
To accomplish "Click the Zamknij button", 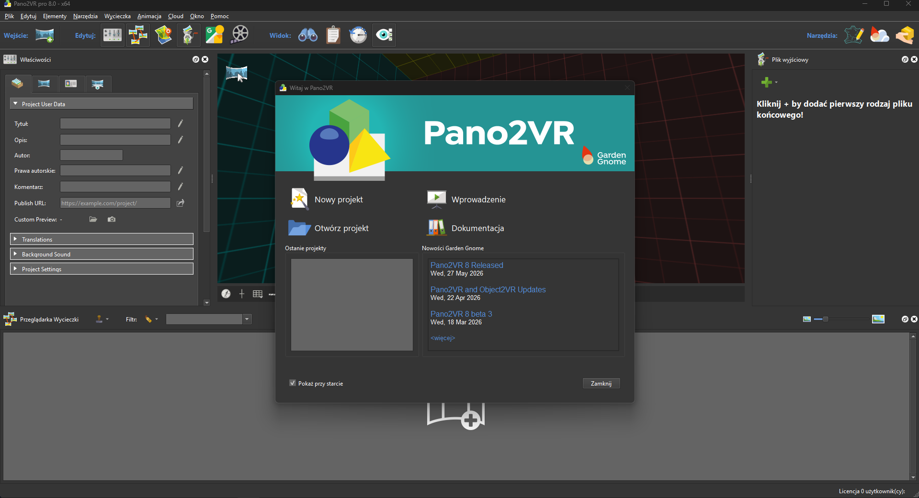I will [x=601, y=383].
